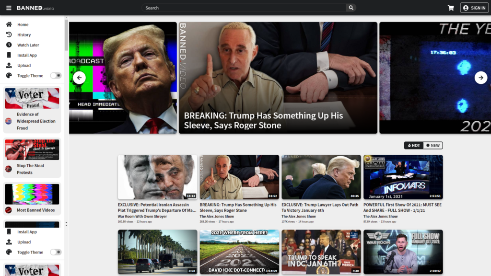Open featured Roger Stone carousel slide title
This screenshot has height=276, width=491.
point(263,120)
